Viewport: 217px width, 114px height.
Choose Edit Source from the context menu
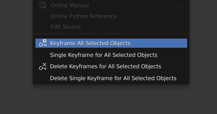(x=66, y=27)
